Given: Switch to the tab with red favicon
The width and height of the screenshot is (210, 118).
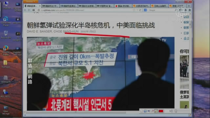Looking at the screenshot, I should 123,6.
